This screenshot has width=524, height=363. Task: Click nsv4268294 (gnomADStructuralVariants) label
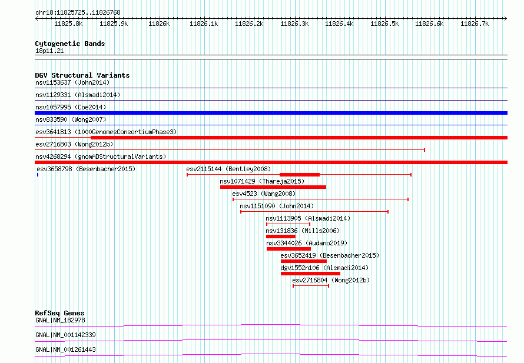101,156
